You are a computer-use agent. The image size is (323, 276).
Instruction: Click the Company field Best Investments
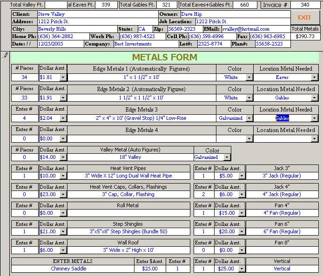point(146,44)
